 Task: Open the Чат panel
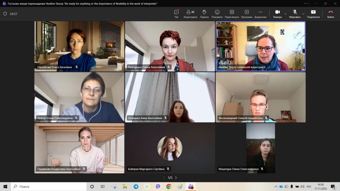(x=176, y=14)
